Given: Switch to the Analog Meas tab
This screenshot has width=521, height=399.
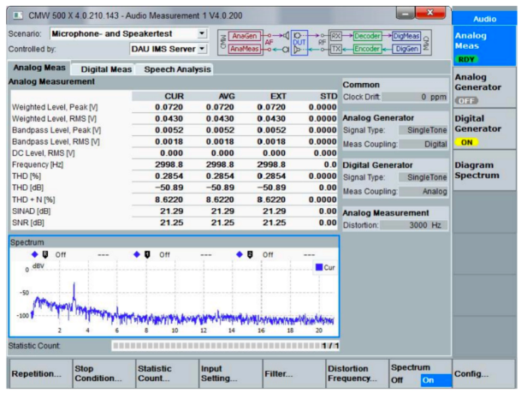Looking at the screenshot, I should point(39,68).
